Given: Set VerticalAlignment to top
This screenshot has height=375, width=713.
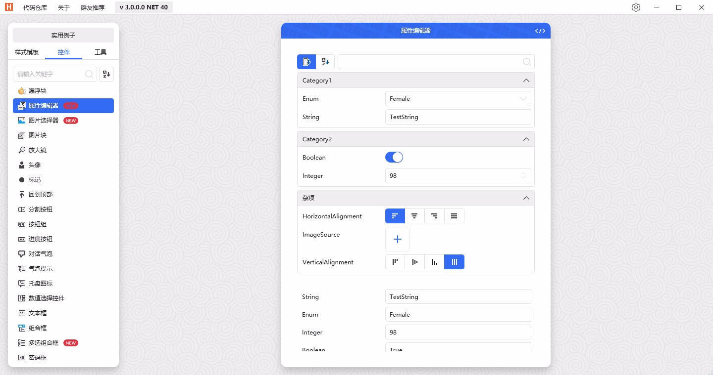Looking at the screenshot, I should [x=395, y=262].
